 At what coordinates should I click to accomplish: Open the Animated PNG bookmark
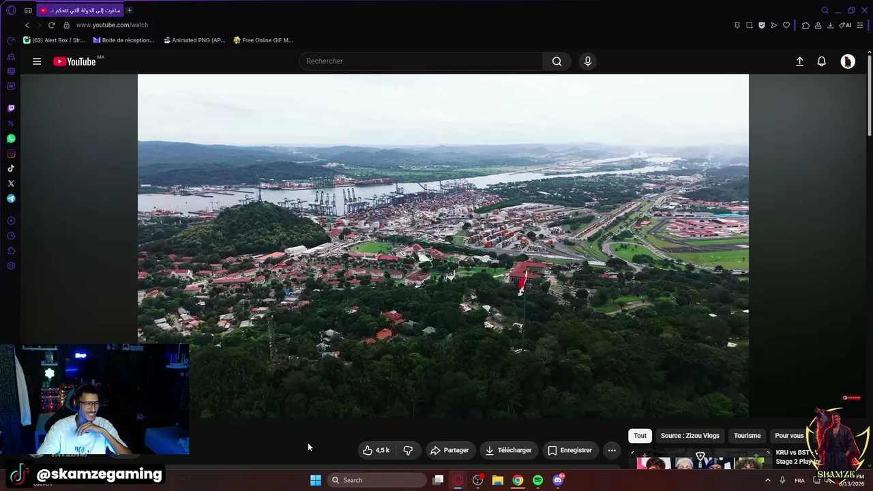[x=194, y=40]
